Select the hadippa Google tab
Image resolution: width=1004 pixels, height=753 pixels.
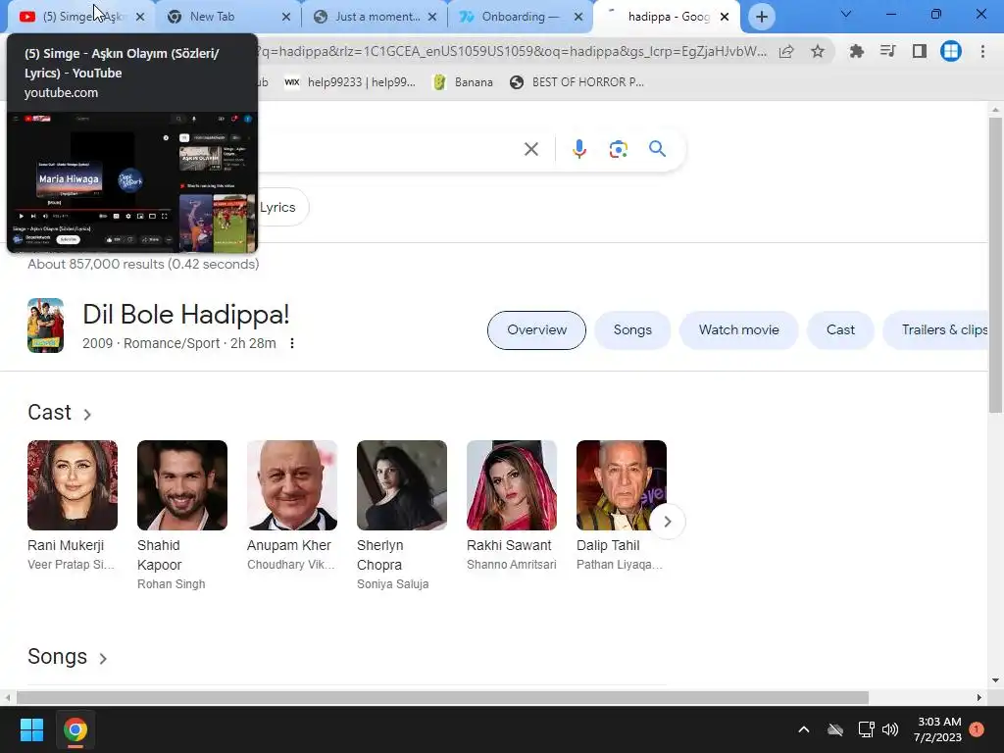(x=668, y=17)
